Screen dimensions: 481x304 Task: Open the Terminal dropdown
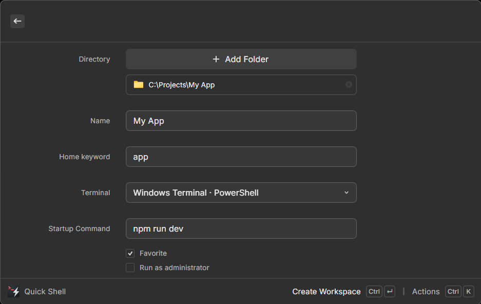coord(241,193)
